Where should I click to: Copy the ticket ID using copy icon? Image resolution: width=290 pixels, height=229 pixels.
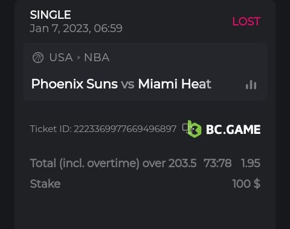coord(185,128)
